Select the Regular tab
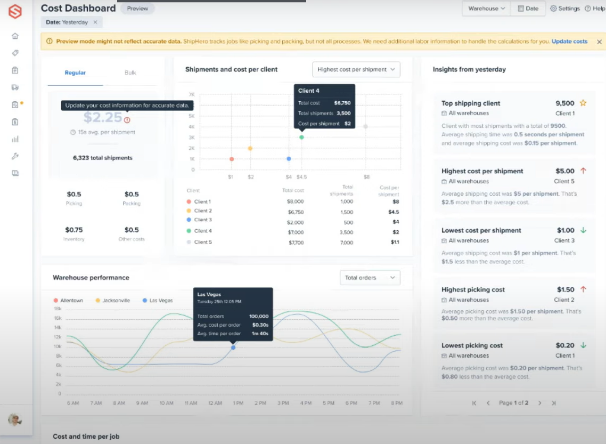 [x=75, y=72]
